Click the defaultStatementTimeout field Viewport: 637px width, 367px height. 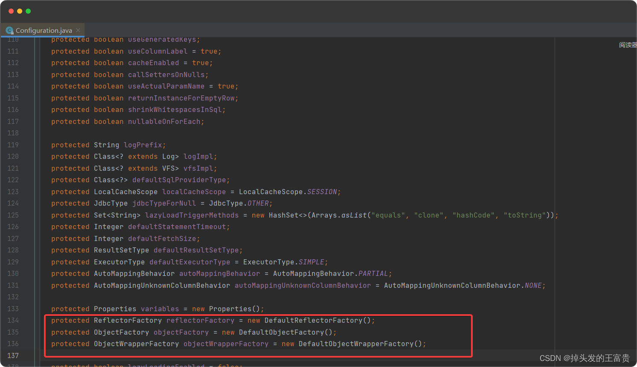click(177, 227)
